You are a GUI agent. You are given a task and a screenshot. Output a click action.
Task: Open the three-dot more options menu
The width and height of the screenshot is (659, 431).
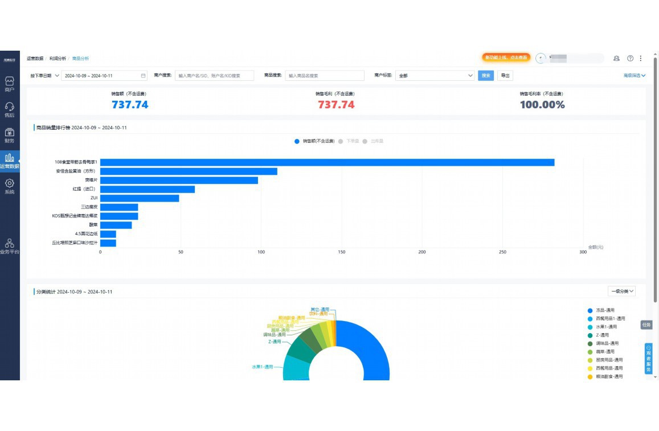click(x=641, y=58)
